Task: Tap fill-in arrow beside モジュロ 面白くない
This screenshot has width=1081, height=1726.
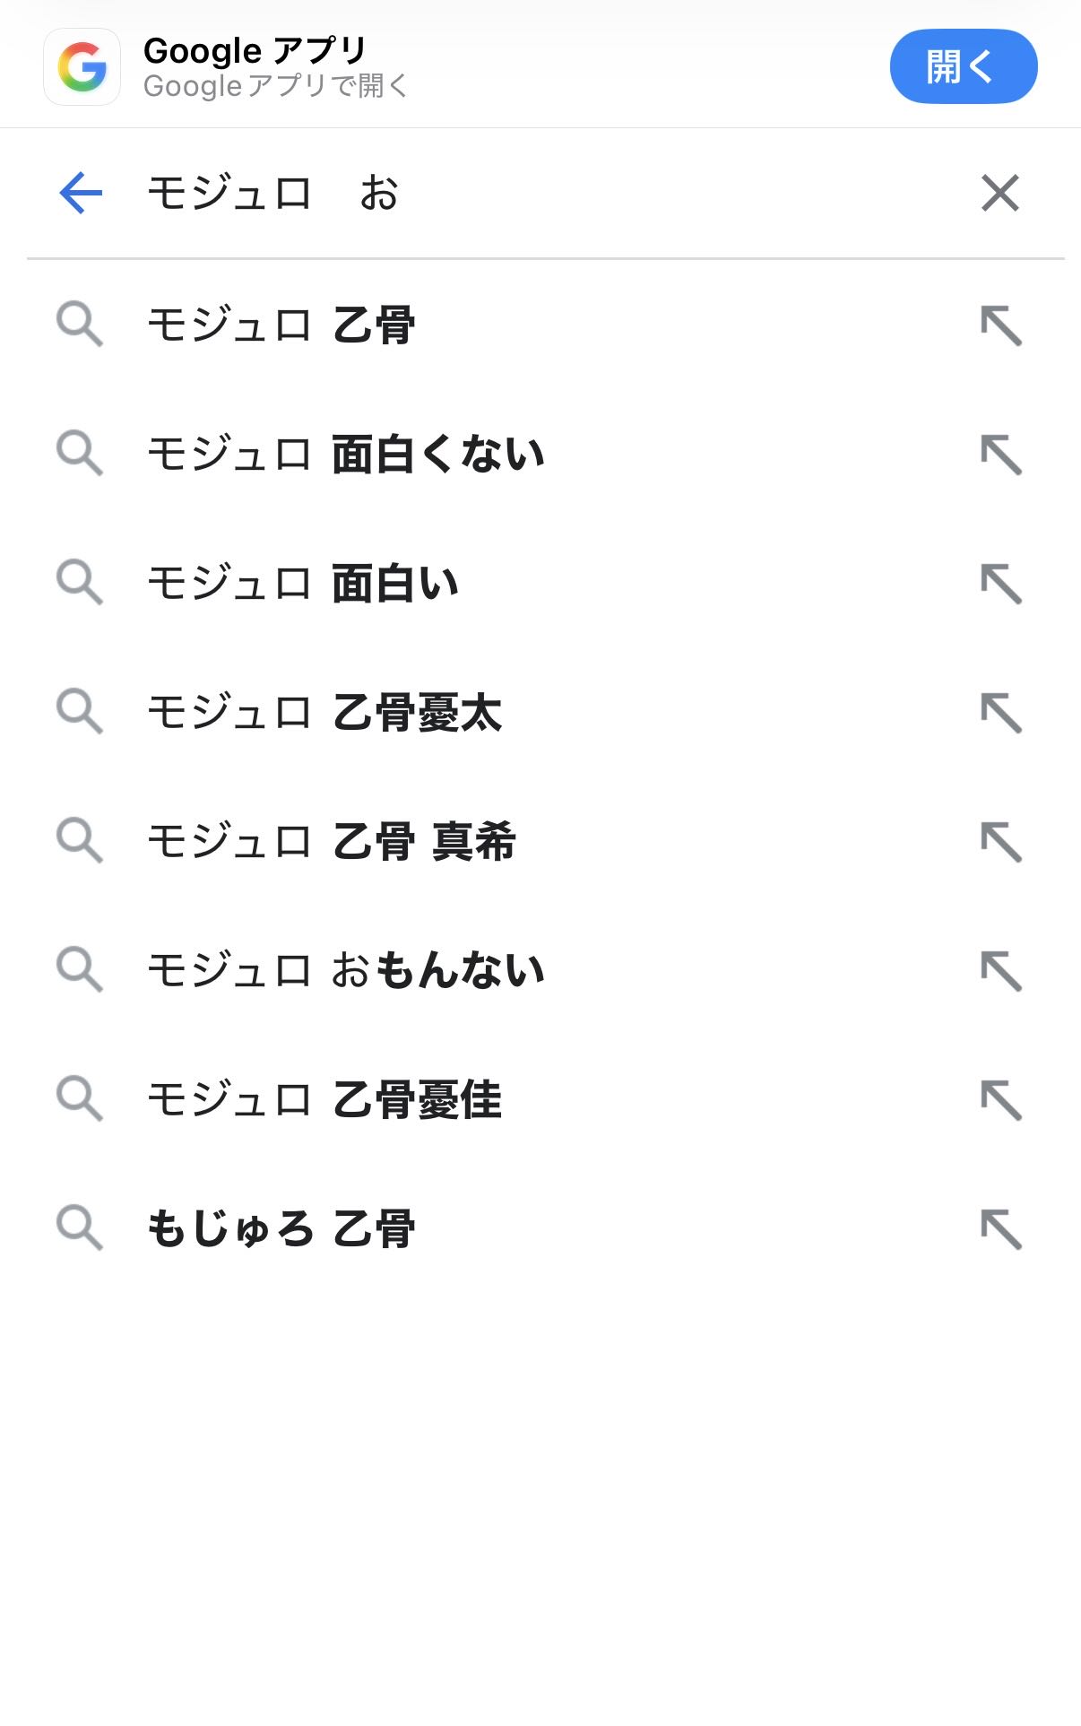Action: [1001, 455]
